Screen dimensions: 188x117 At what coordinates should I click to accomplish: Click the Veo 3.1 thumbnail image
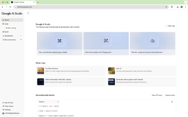[111, 71]
